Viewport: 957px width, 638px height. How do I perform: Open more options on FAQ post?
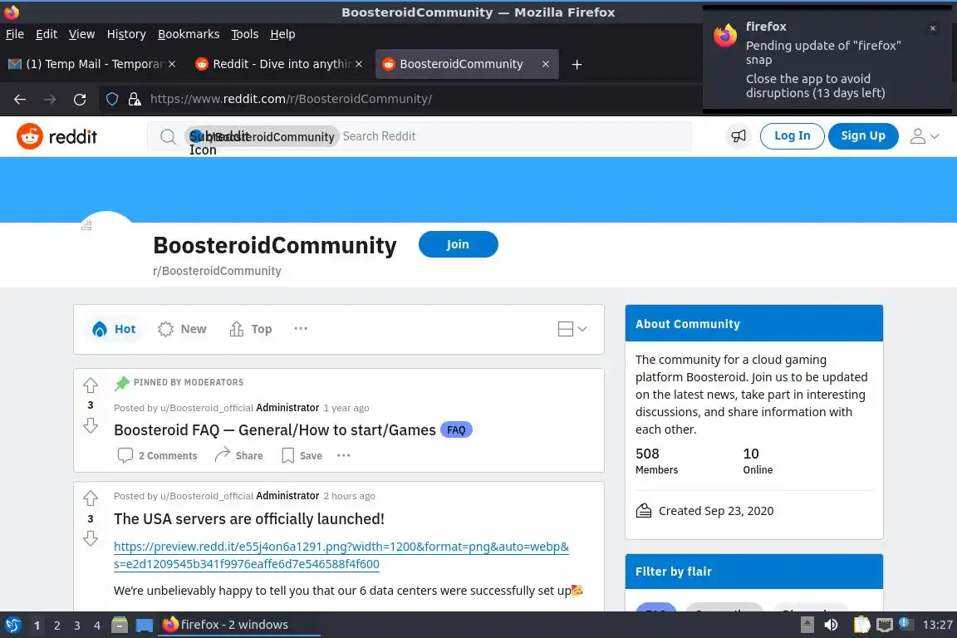pos(344,455)
